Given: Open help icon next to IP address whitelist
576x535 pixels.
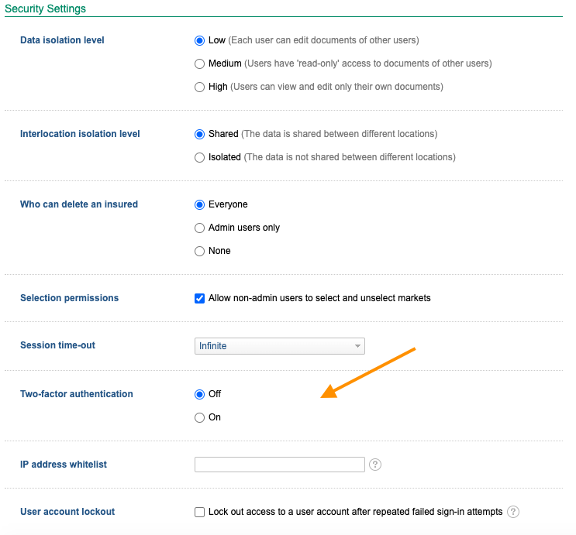Looking at the screenshot, I should pyautogui.click(x=375, y=465).
